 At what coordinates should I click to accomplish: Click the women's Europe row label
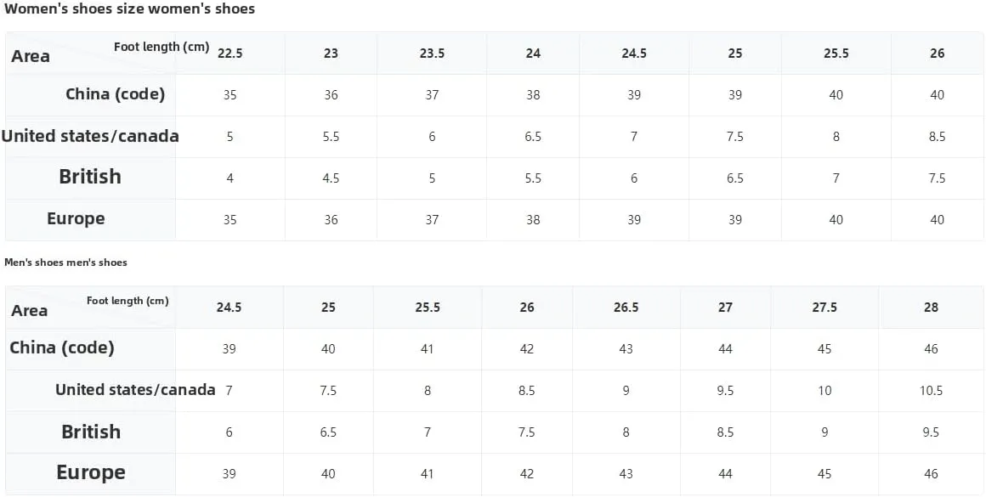tap(76, 218)
